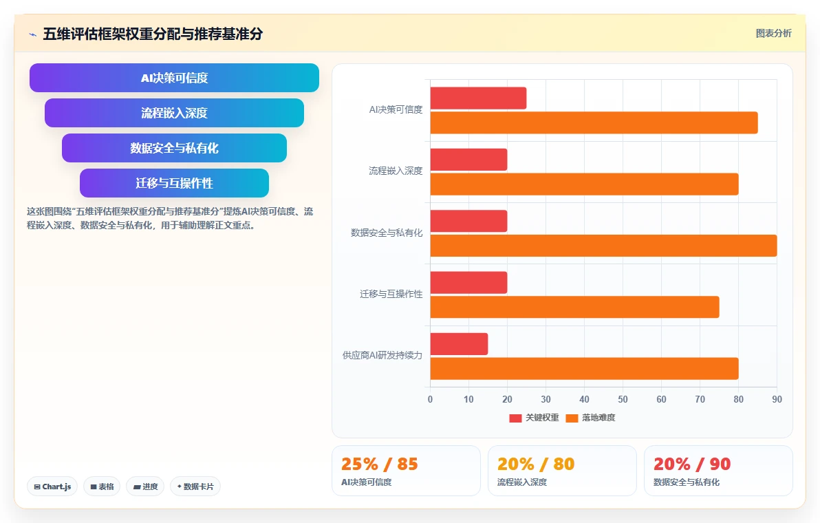Select the 流程嵌入深度 funnel bar
820x523 pixels.
(174, 113)
